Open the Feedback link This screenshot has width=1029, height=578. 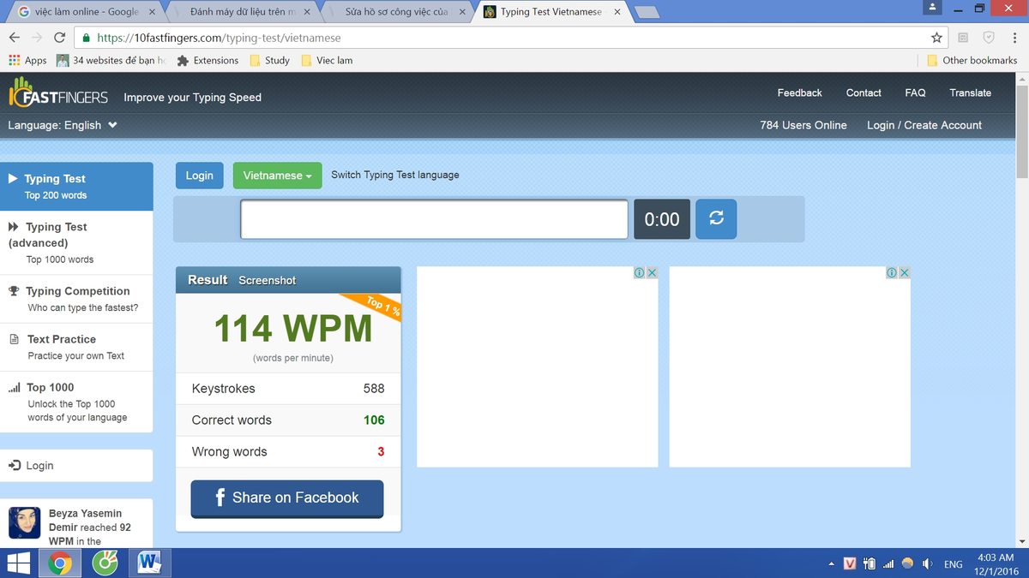click(799, 92)
